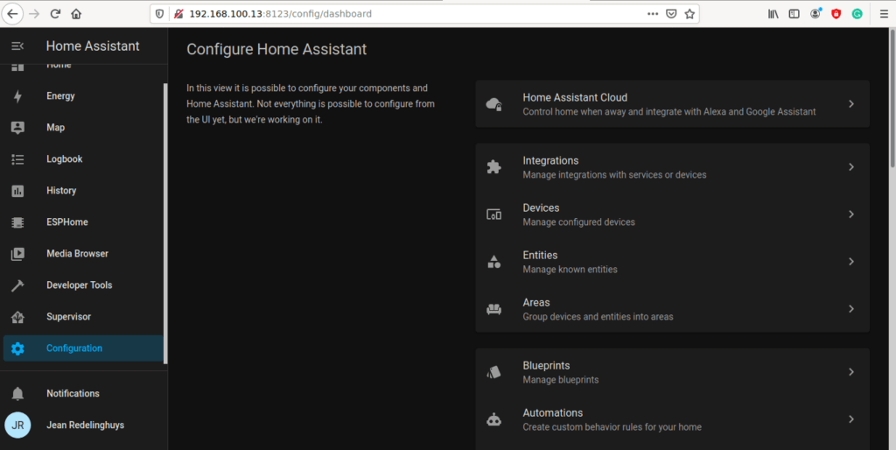Screen dimensions: 896x450
Task: Click the Media Browser play icon
Action: (x=17, y=253)
